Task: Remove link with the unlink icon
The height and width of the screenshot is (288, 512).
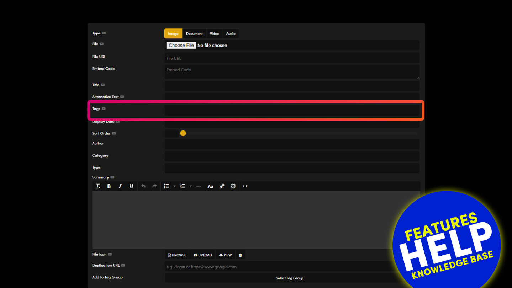Action: point(233,186)
